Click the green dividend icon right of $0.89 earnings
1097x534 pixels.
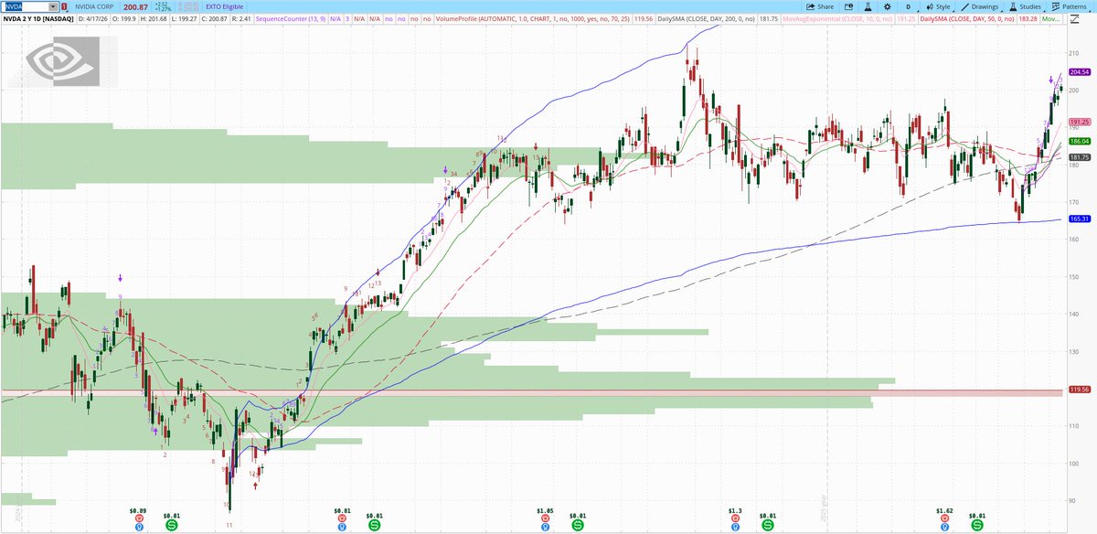point(172,525)
